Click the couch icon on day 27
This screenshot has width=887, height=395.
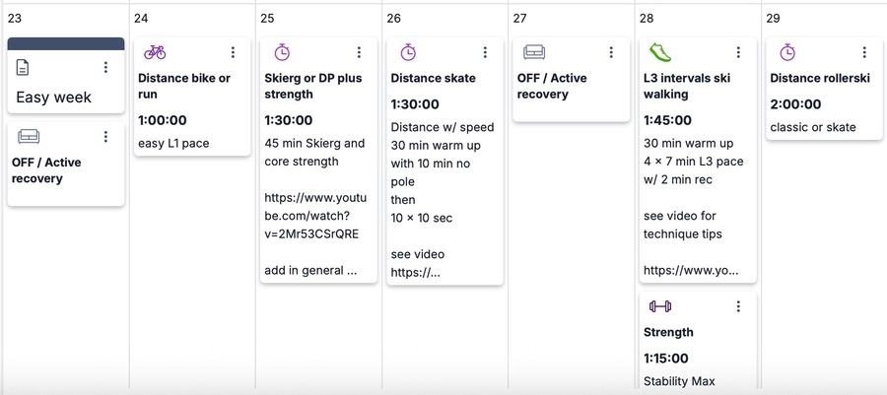pos(534,52)
